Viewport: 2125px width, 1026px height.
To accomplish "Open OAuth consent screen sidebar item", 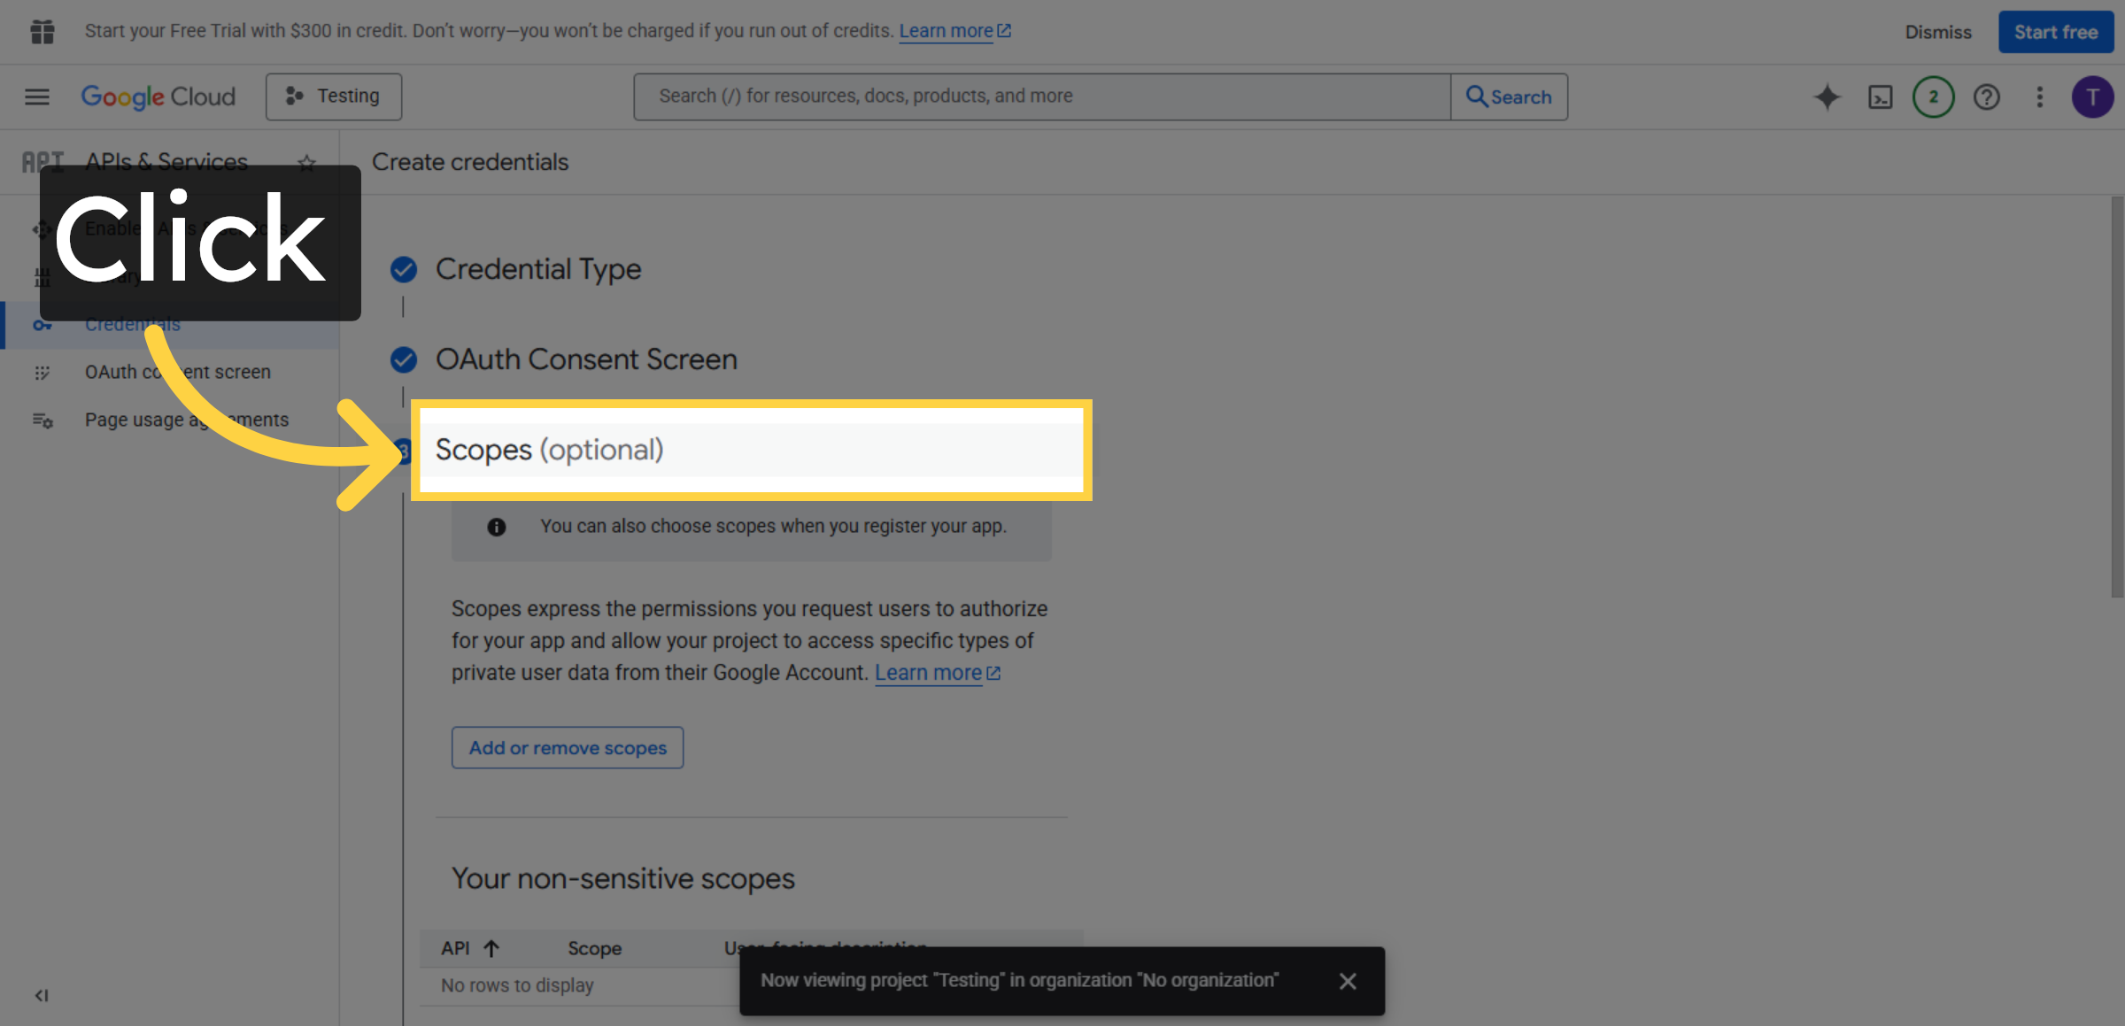I will (177, 372).
